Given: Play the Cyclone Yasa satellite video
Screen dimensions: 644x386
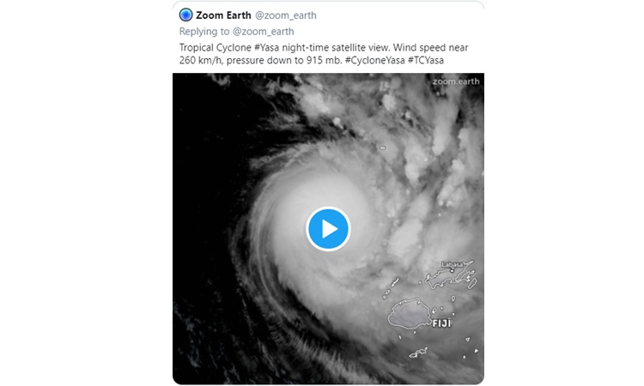Looking at the screenshot, I should point(328,229).
